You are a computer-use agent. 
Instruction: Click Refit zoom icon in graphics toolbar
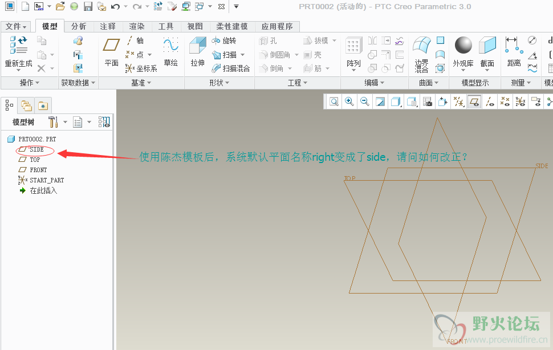pos(334,102)
